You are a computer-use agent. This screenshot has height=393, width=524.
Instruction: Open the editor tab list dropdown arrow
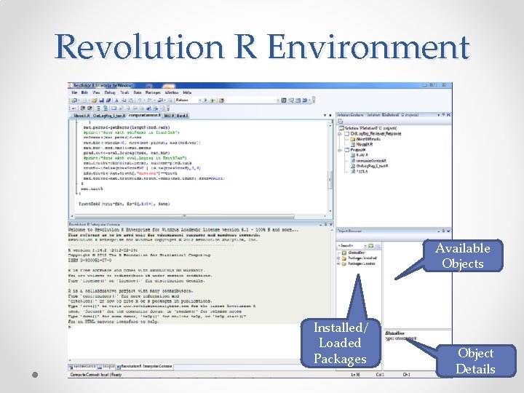325,115
